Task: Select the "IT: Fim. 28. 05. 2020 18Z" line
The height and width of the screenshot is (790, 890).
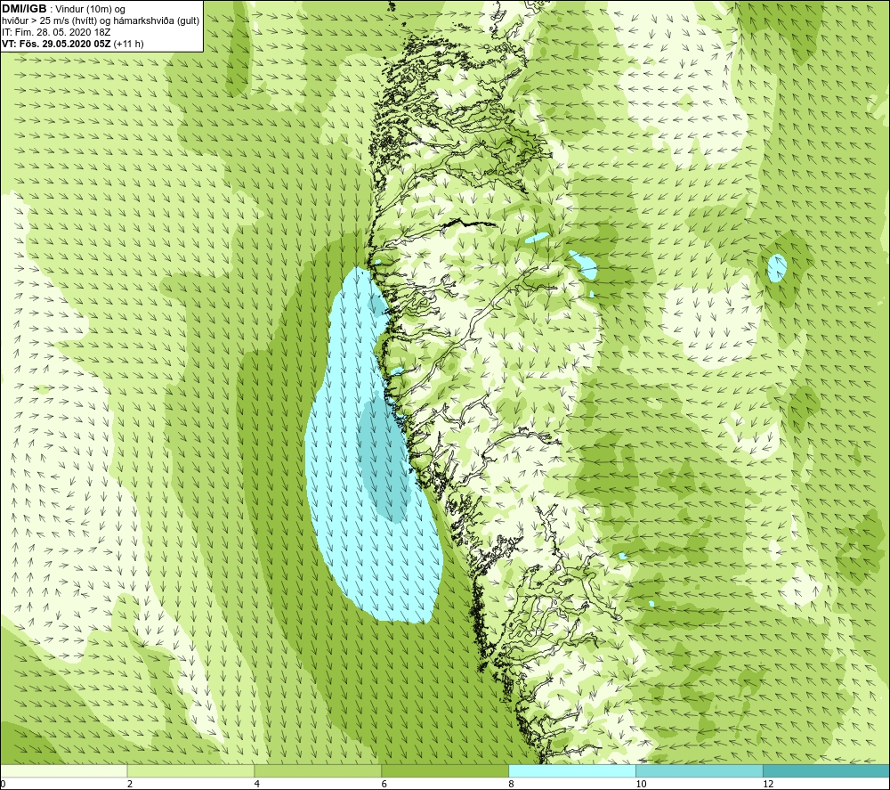Action: tap(56, 32)
